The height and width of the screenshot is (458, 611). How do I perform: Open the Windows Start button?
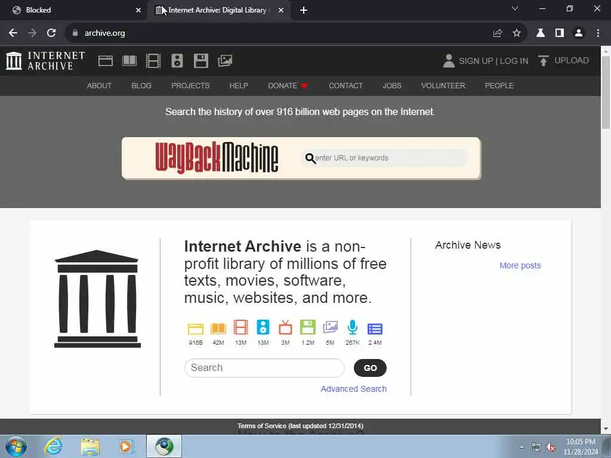[16, 446]
